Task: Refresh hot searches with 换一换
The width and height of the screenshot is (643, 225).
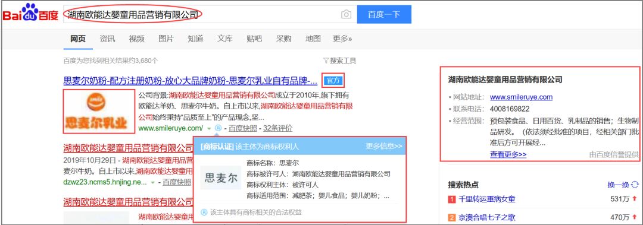Action: [623, 185]
